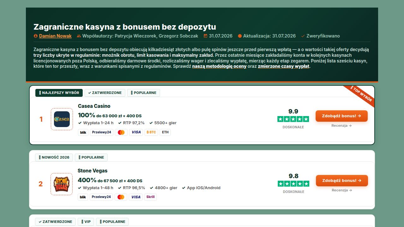Viewport: 404px width, 227px height.
Task: Click the 9.9 rating score
Action: tap(293, 111)
